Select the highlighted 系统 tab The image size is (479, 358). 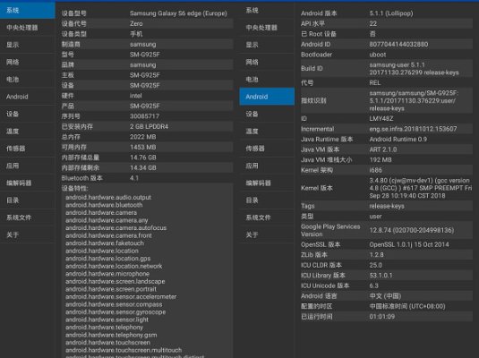[28, 11]
